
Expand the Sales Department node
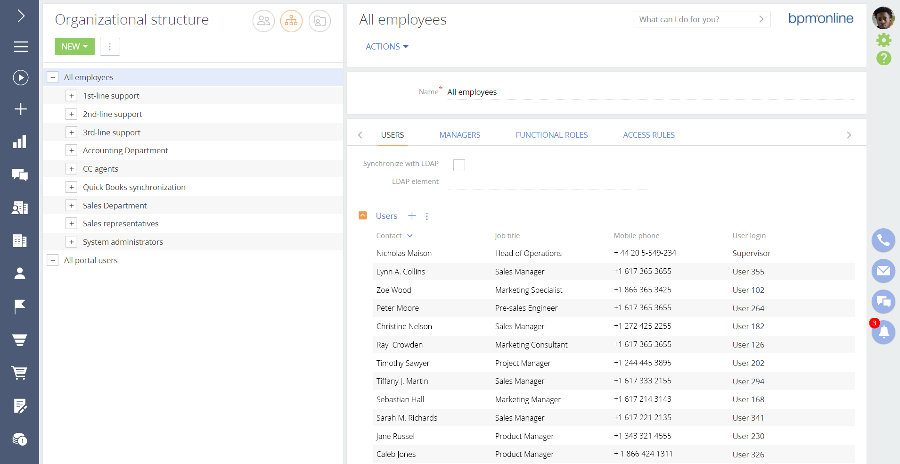pyautogui.click(x=71, y=206)
